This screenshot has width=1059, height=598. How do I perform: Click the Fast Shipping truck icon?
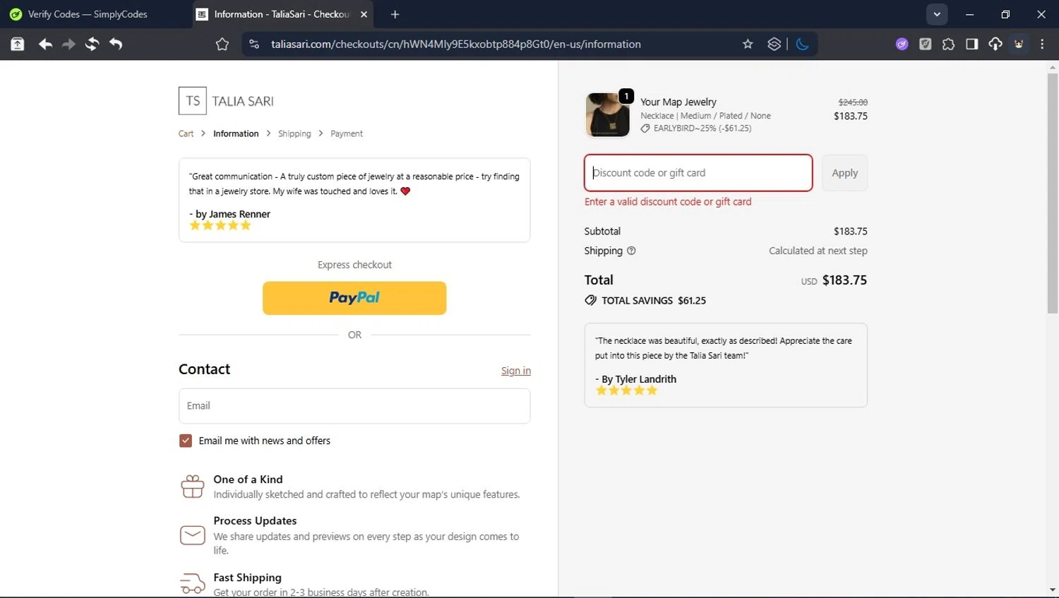193,584
